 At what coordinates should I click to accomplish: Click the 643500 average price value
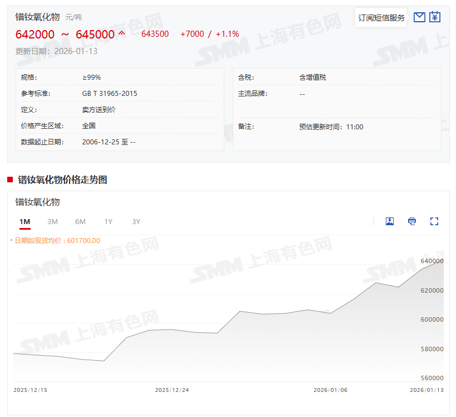click(x=155, y=34)
